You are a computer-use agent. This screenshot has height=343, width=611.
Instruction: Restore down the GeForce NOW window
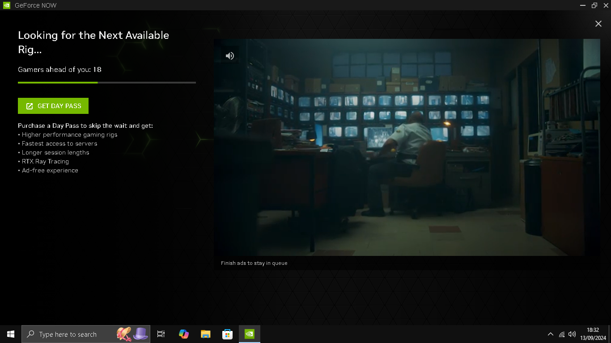coord(594,5)
